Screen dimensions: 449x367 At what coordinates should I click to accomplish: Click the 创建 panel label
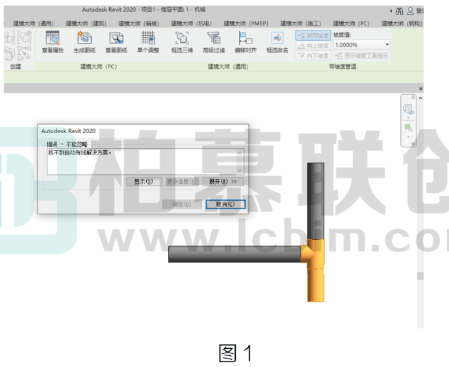click(x=16, y=67)
